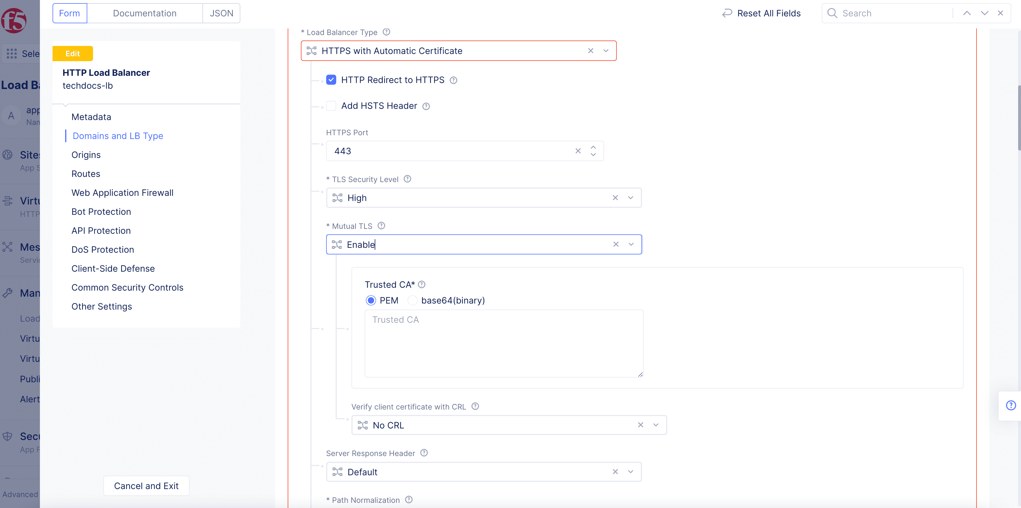Enable Add HSTS Header checkbox

[x=331, y=106]
